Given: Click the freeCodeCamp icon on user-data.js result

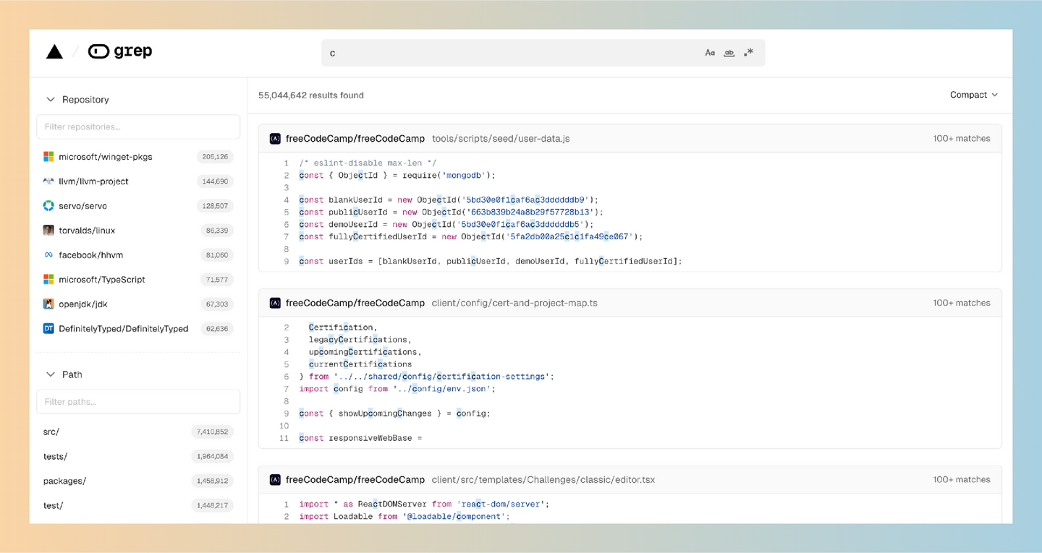Looking at the screenshot, I should pos(275,139).
